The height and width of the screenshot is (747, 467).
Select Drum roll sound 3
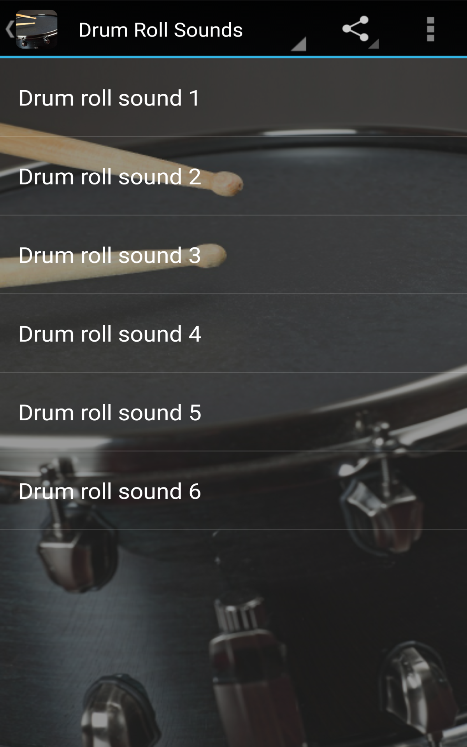(x=233, y=255)
